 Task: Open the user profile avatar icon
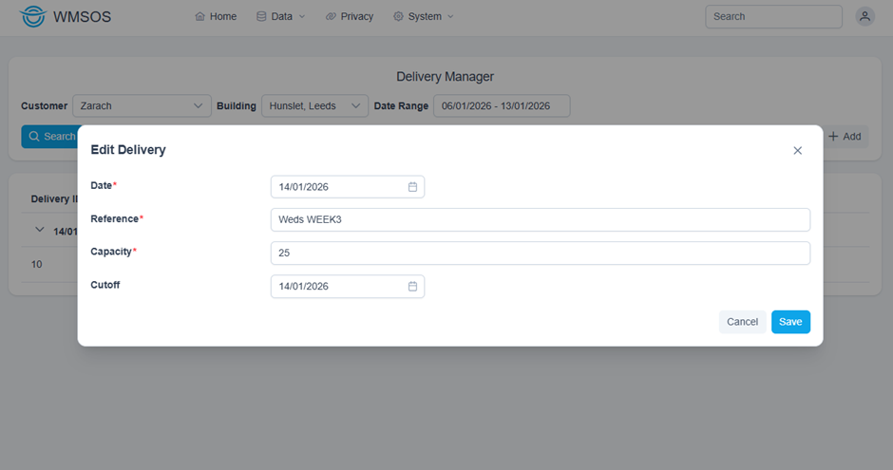click(864, 16)
